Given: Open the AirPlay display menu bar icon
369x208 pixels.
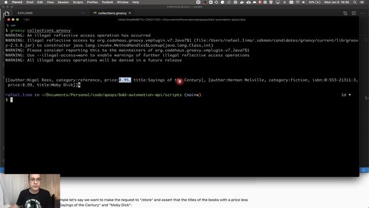Looking at the screenshot, I should tap(278, 2).
